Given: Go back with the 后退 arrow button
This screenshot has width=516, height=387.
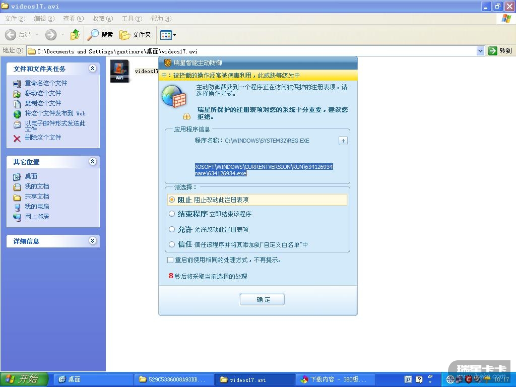Looking at the screenshot, I should pyautogui.click(x=18, y=35).
